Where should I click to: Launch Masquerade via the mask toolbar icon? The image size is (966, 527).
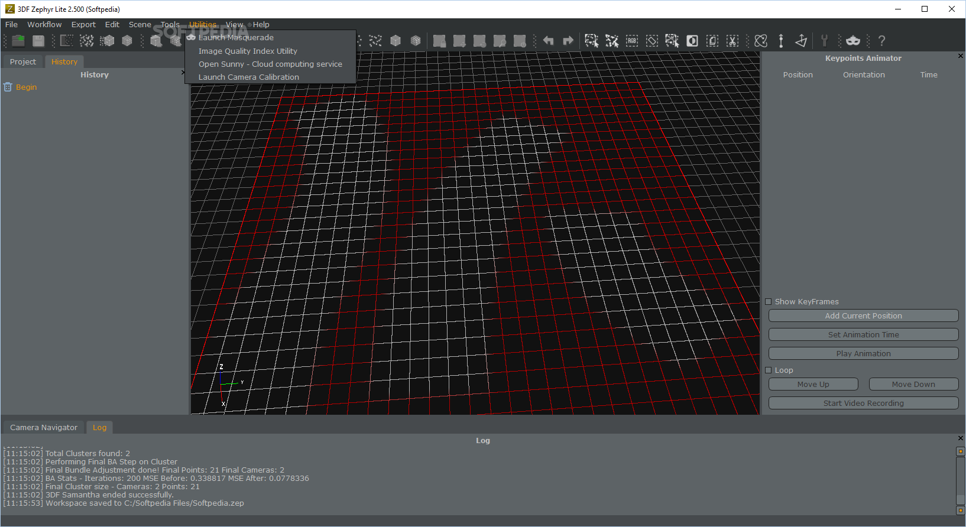pyautogui.click(x=853, y=41)
